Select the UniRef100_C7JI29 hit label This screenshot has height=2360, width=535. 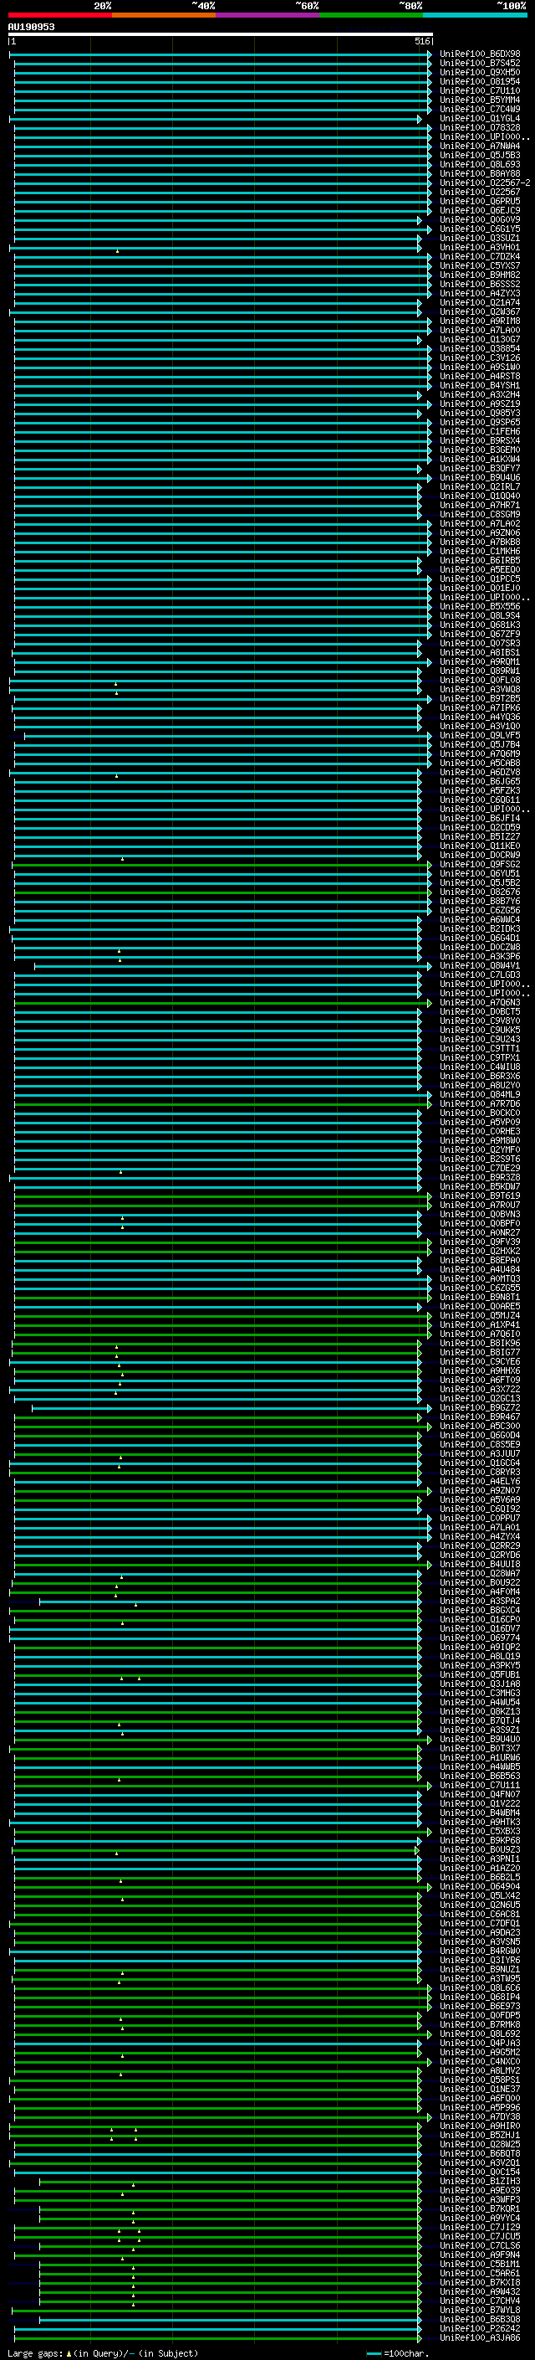point(479,2227)
